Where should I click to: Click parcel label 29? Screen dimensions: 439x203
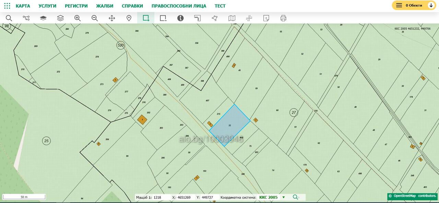[379, 59]
